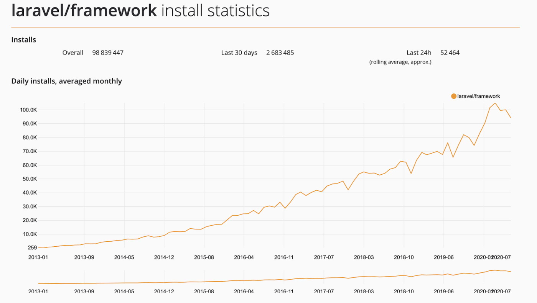
Task: Click the 'Last 24h' label
Action: point(419,52)
